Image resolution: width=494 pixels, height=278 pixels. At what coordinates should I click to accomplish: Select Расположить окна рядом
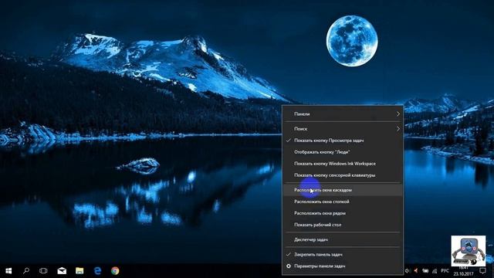343,213
